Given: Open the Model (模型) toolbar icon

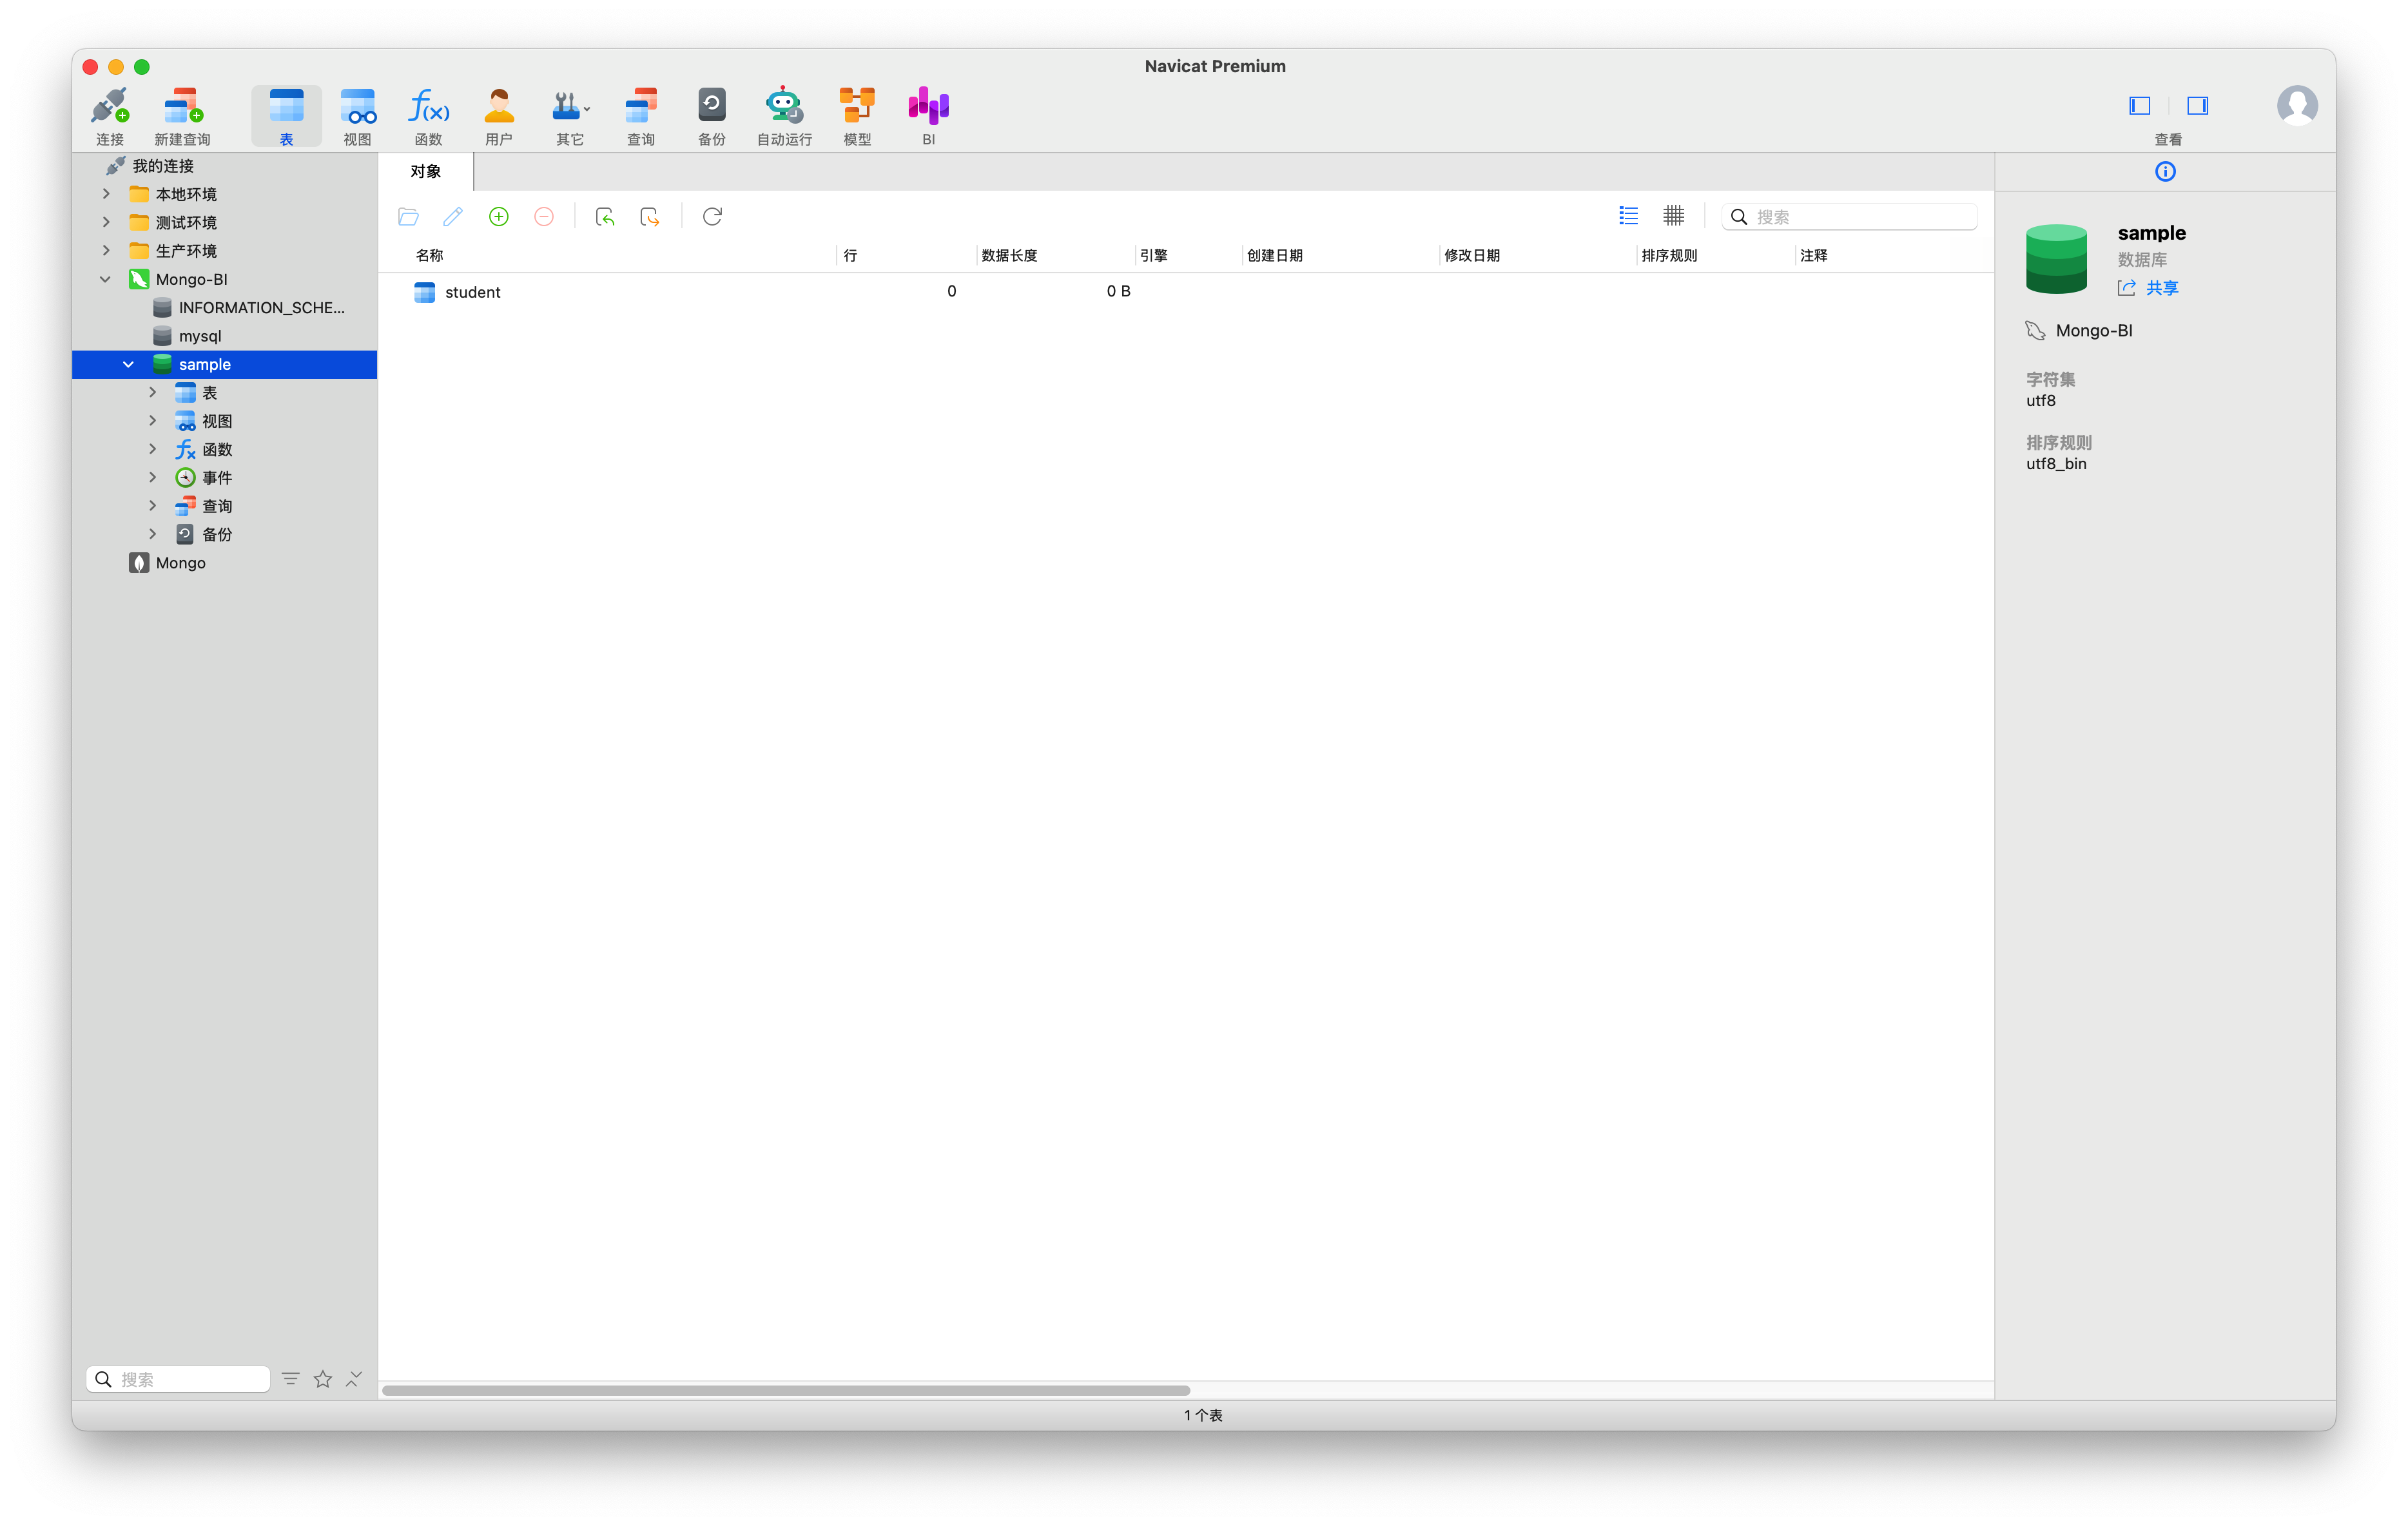Looking at the screenshot, I should coord(857,115).
